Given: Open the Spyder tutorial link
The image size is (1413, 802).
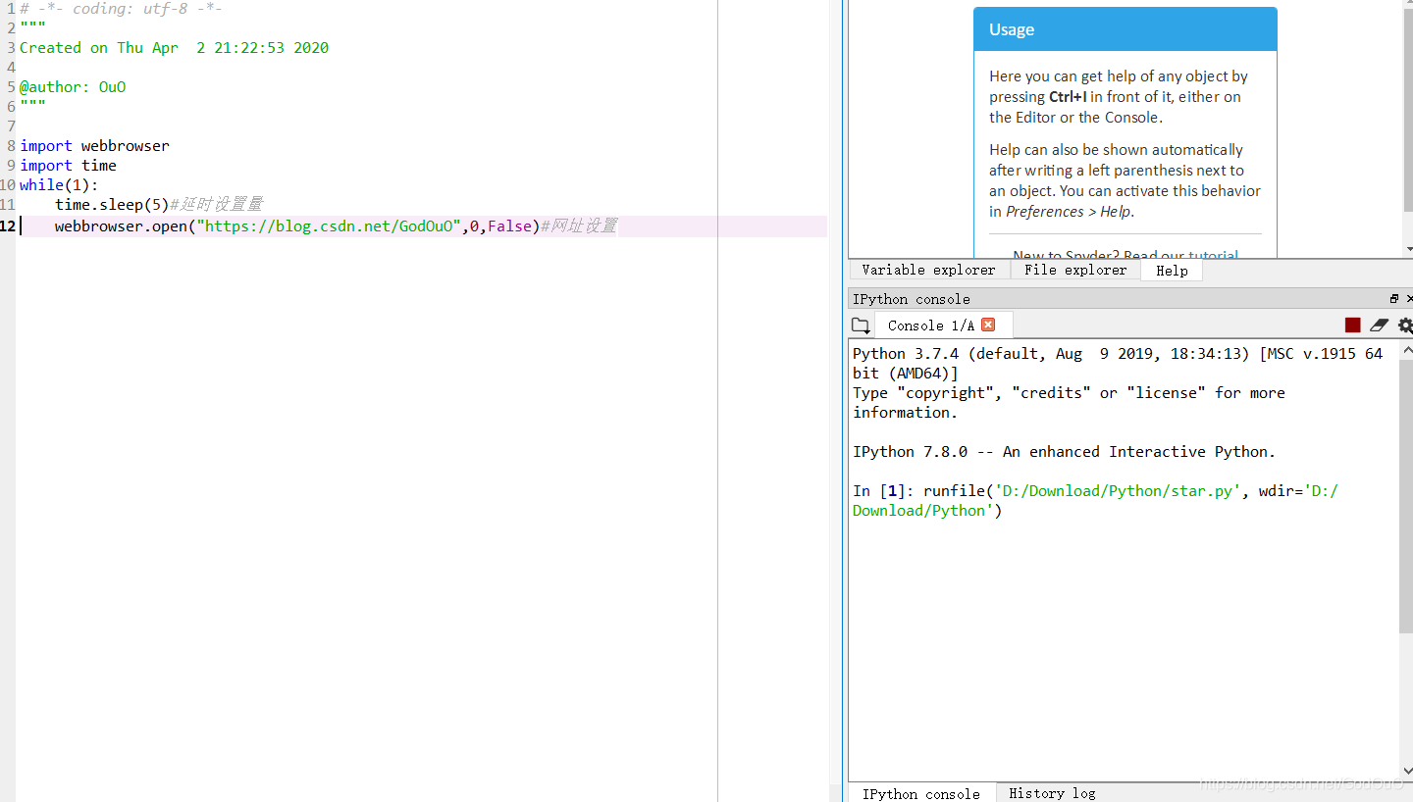Looking at the screenshot, I should (1213, 256).
